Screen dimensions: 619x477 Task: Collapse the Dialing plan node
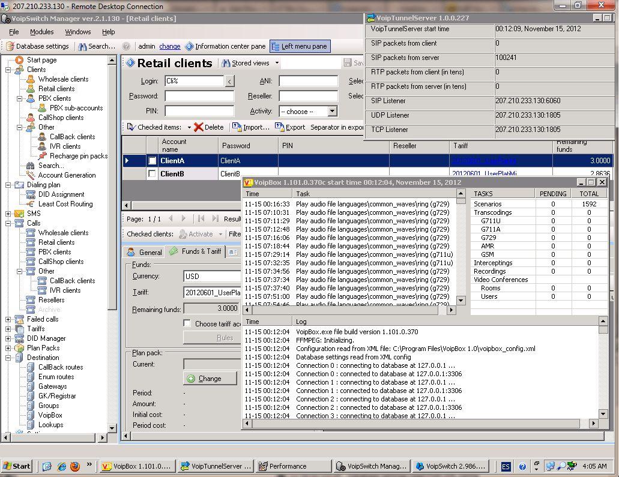pos(8,185)
